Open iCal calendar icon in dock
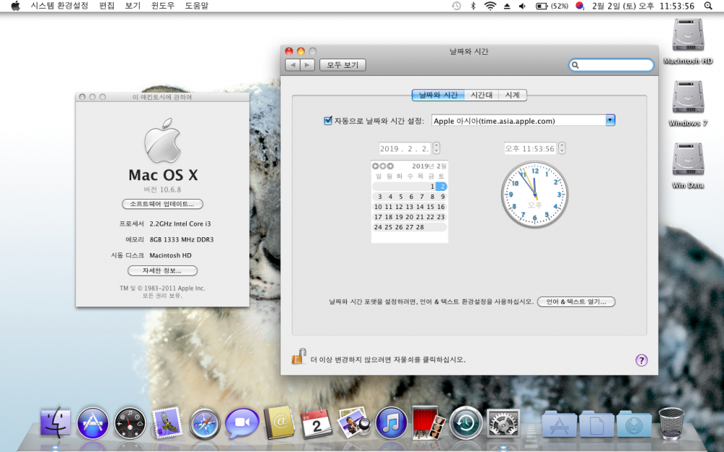Screen dimensions: 724x452 316,423
